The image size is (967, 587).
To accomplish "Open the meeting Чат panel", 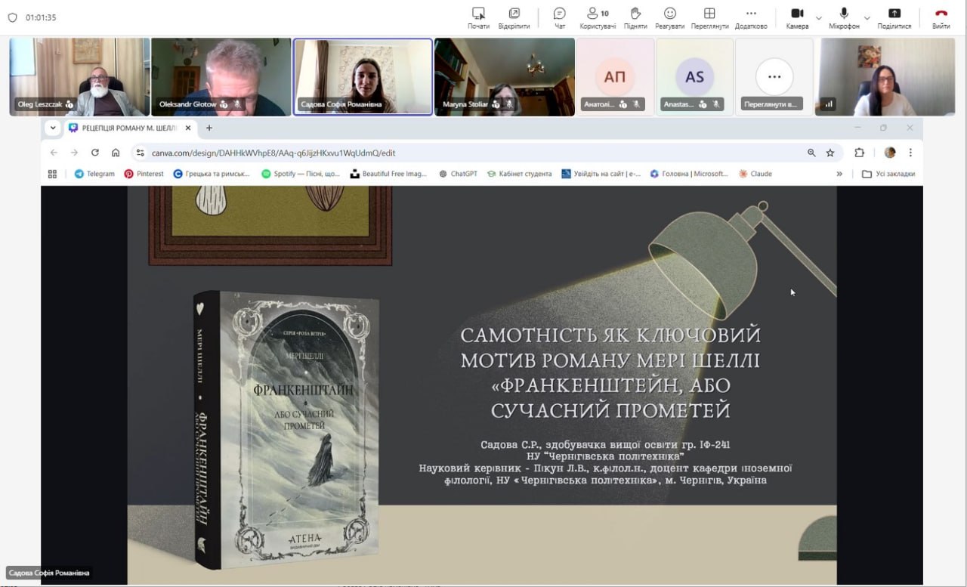I will 560,18.
